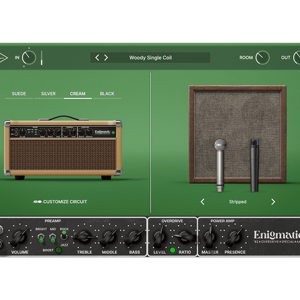The image size is (300, 300).
Task: Select the silver ribbon microphone
Action: click(220, 165)
